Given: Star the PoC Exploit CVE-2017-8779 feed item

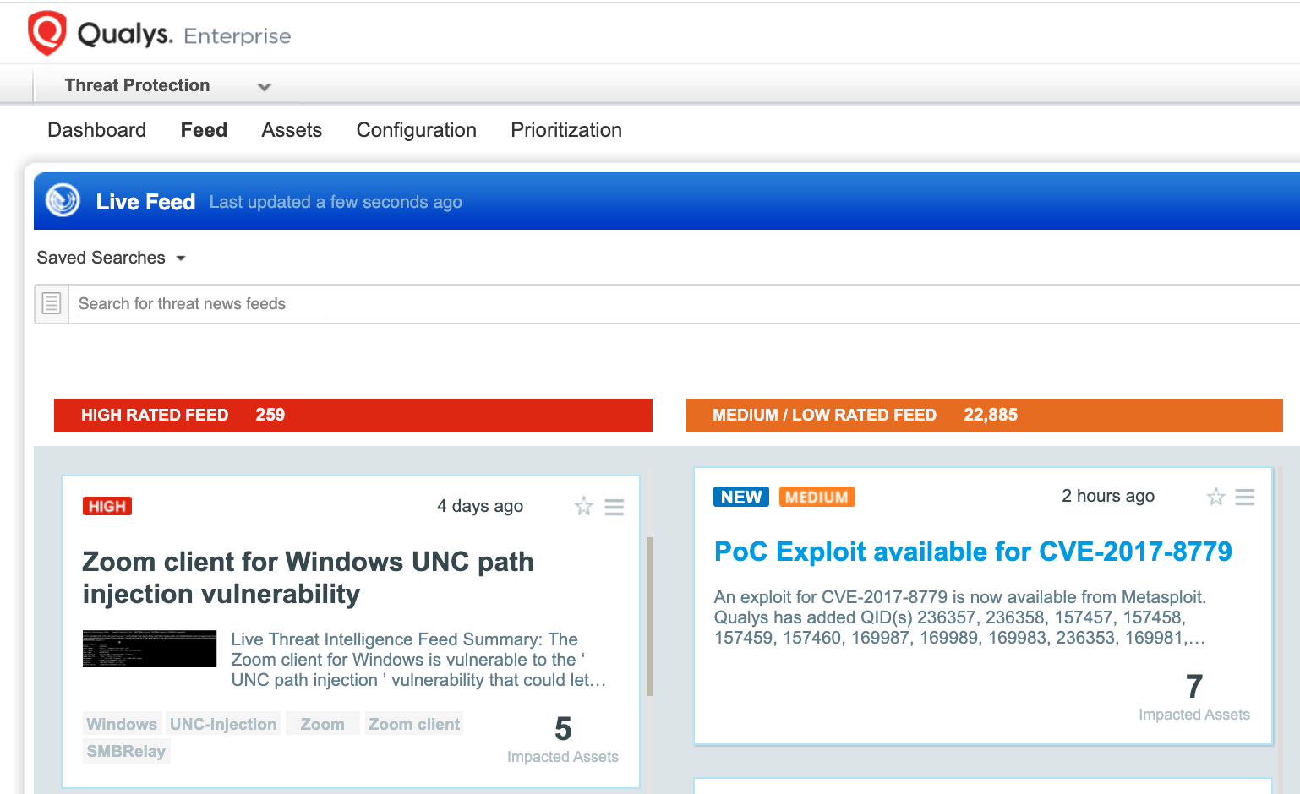Looking at the screenshot, I should click(1215, 498).
